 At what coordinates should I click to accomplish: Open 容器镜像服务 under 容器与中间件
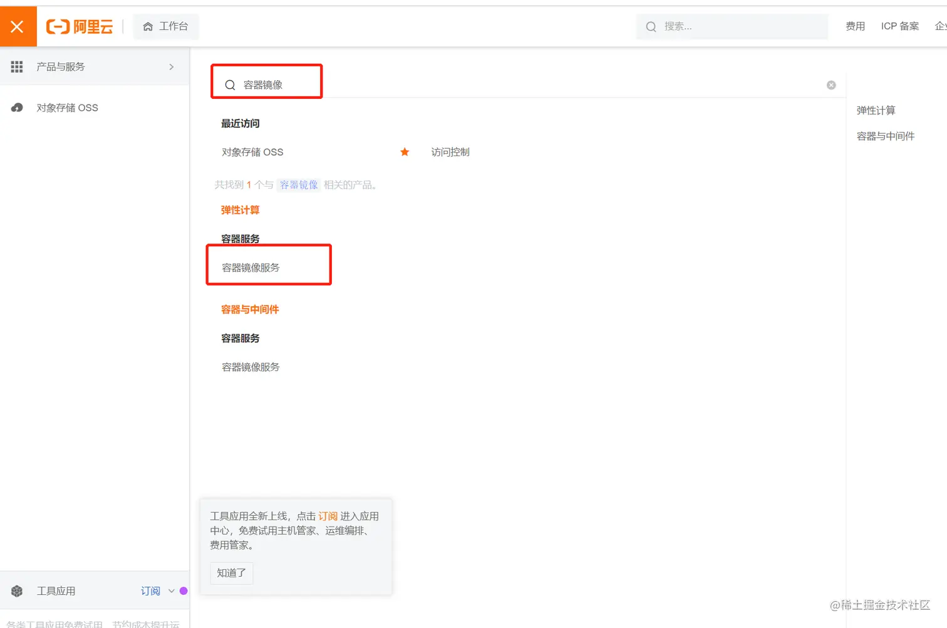251,367
